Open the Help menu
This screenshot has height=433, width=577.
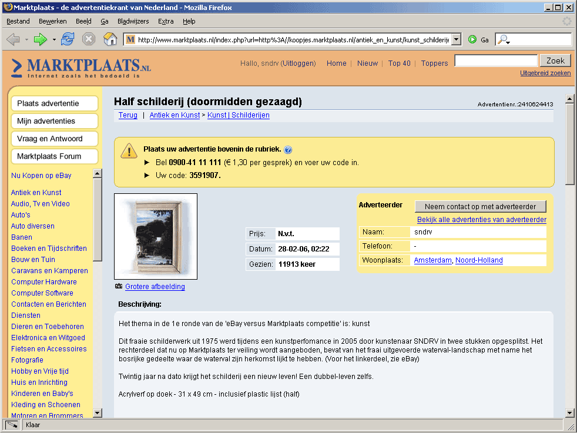coord(189,21)
